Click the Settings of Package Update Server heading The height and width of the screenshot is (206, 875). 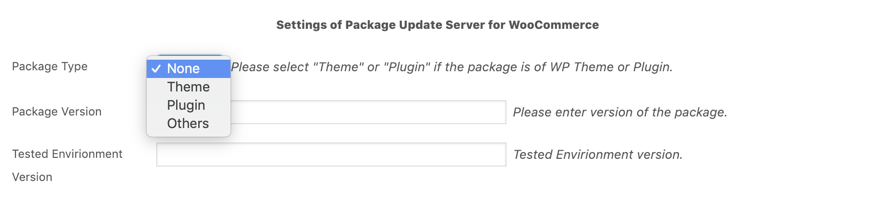click(x=437, y=25)
